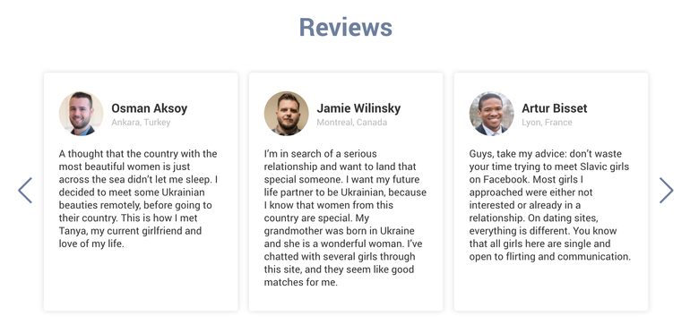The image size is (690, 325).
Task: Click the Lyon, France location text
Action: pyautogui.click(x=547, y=123)
